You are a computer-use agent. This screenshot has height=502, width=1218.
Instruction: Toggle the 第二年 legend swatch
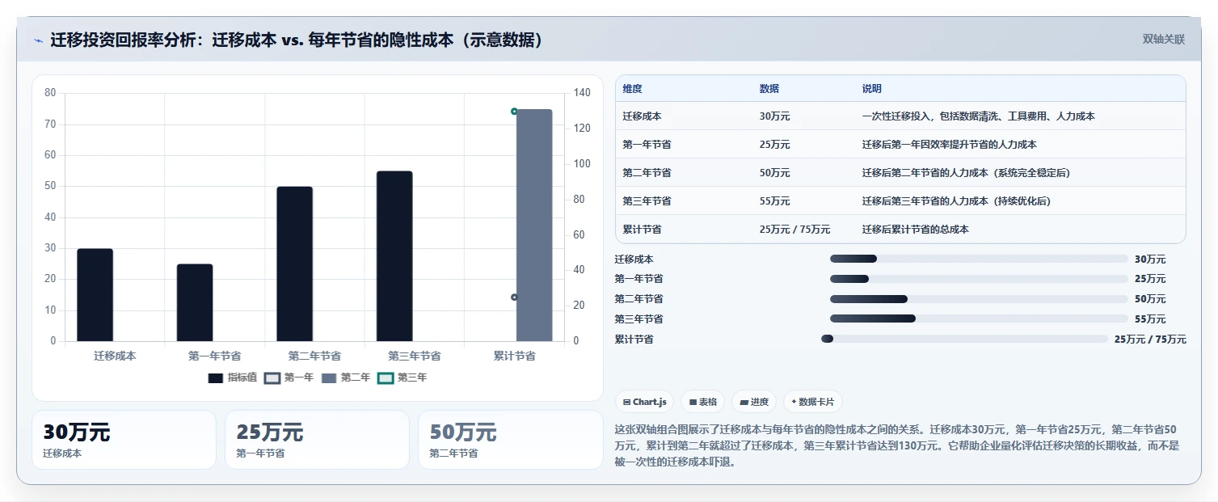329,378
